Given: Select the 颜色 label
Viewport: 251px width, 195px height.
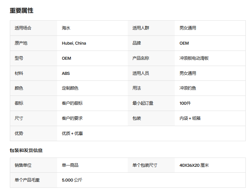Looking at the screenshot, I should point(19,88).
